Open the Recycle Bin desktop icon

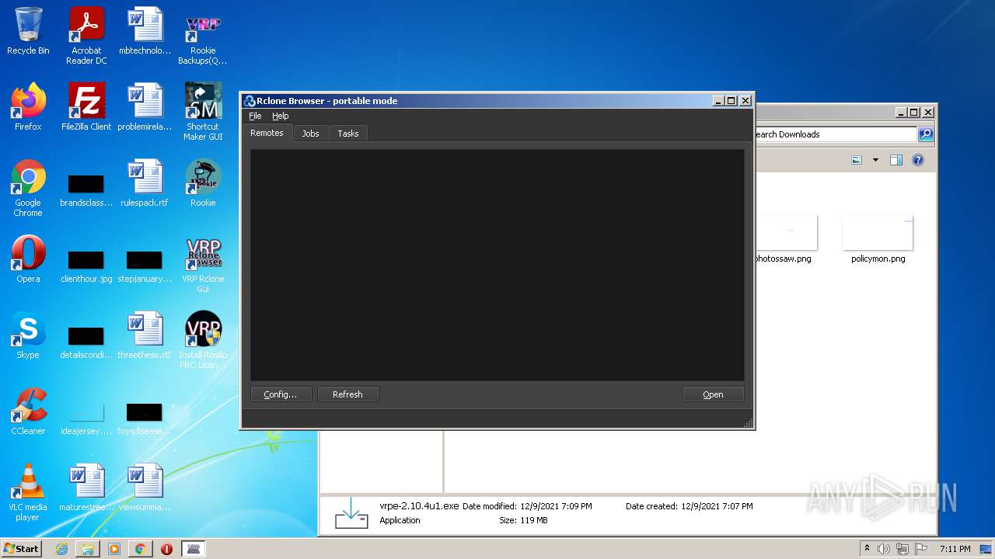[28, 31]
